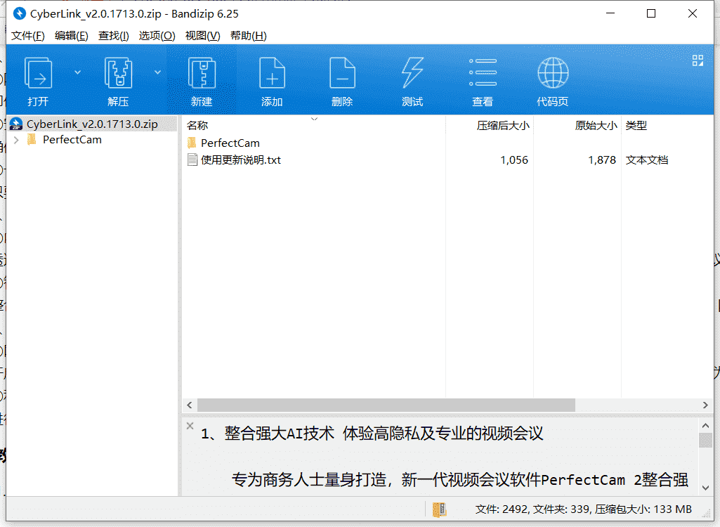Click the Extract (解压) toolbar icon

click(118, 73)
